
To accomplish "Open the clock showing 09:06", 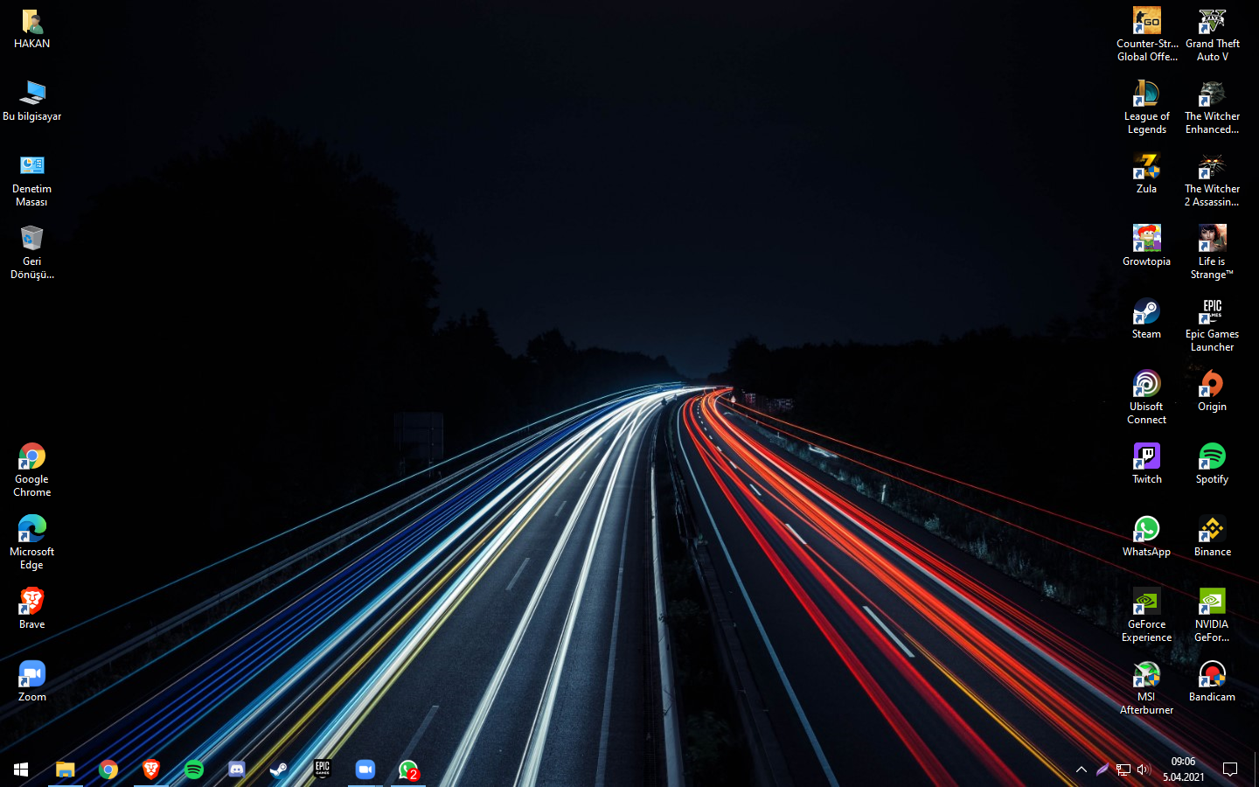I will click(x=1184, y=770).
